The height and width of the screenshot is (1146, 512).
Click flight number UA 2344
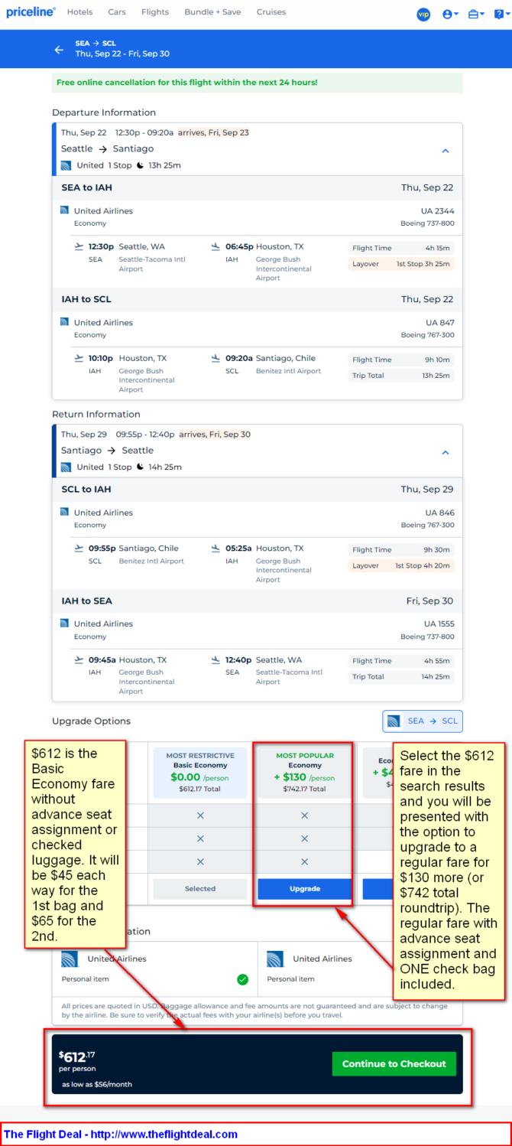coord(437,210)
